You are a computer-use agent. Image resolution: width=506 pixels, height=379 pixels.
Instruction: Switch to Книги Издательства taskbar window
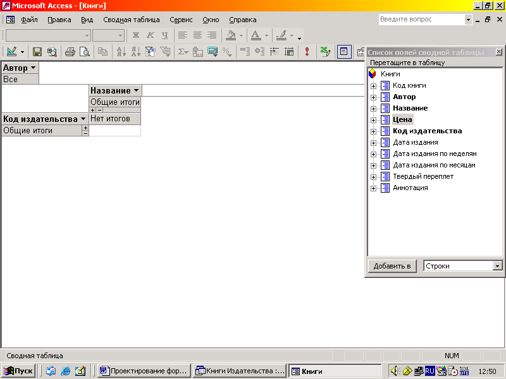coord(240,371)
